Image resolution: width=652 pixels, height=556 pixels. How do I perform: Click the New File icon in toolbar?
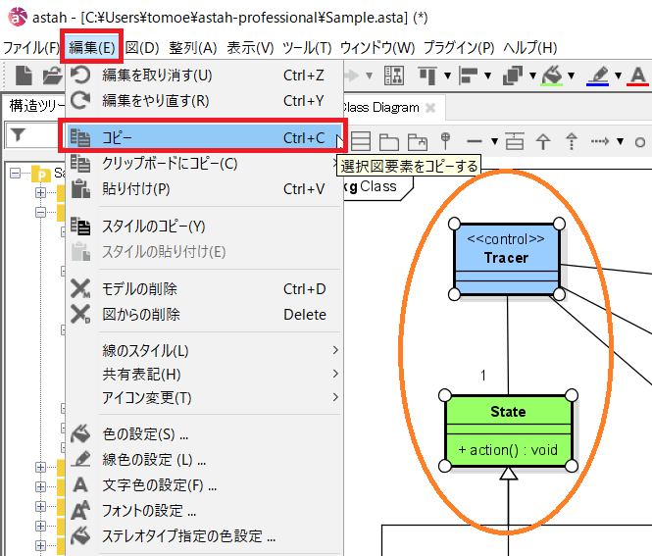tap(25, 76)
